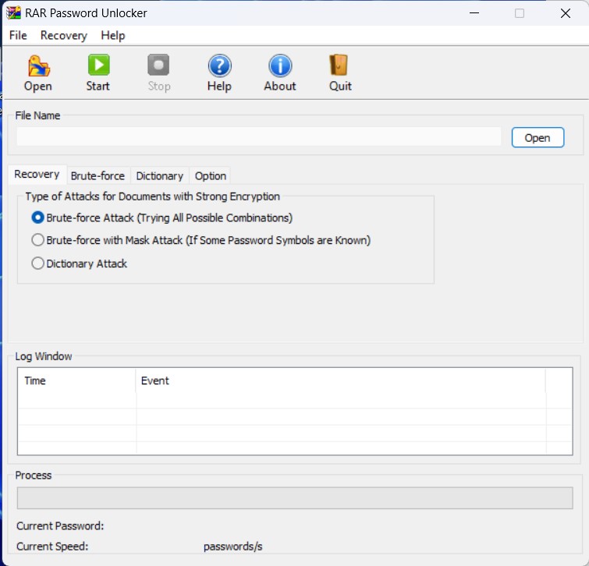Open Help via the blue question mark icon

pos(219,65)
